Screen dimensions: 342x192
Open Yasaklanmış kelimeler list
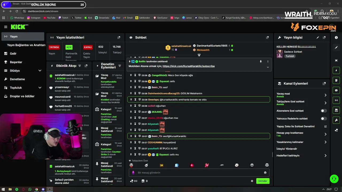point(301,142)
